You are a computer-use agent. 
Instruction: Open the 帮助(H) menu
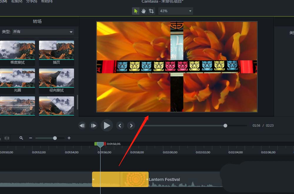[46, 1]
